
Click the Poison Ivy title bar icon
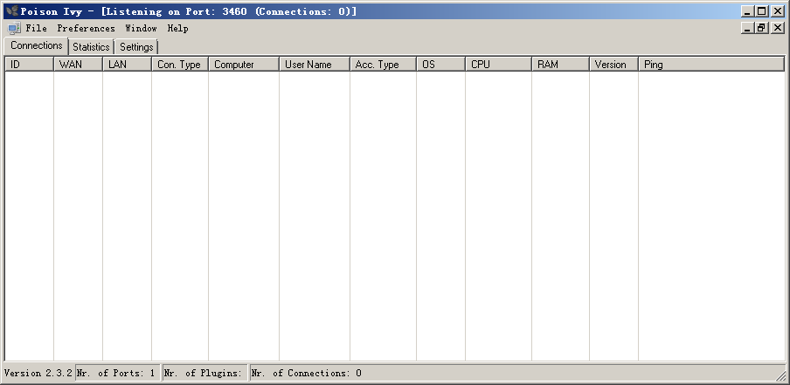pos(11,11)
